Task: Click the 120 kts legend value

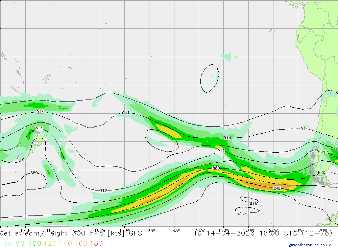Action: point(50,244)
